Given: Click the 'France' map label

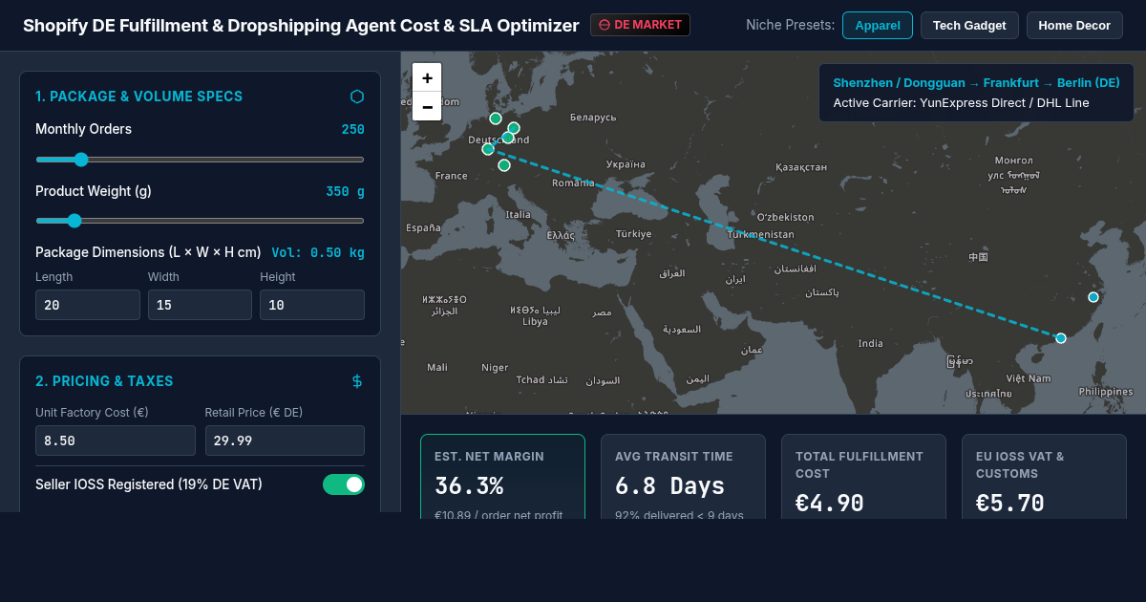Looking at the screenshot, I should (x=452, y=176).
